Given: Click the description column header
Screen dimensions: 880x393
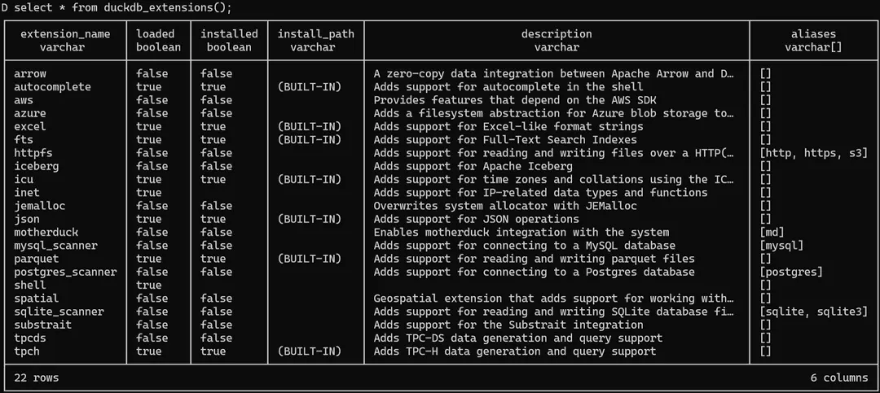Looking at the screenshot, I should click(557, 34).
